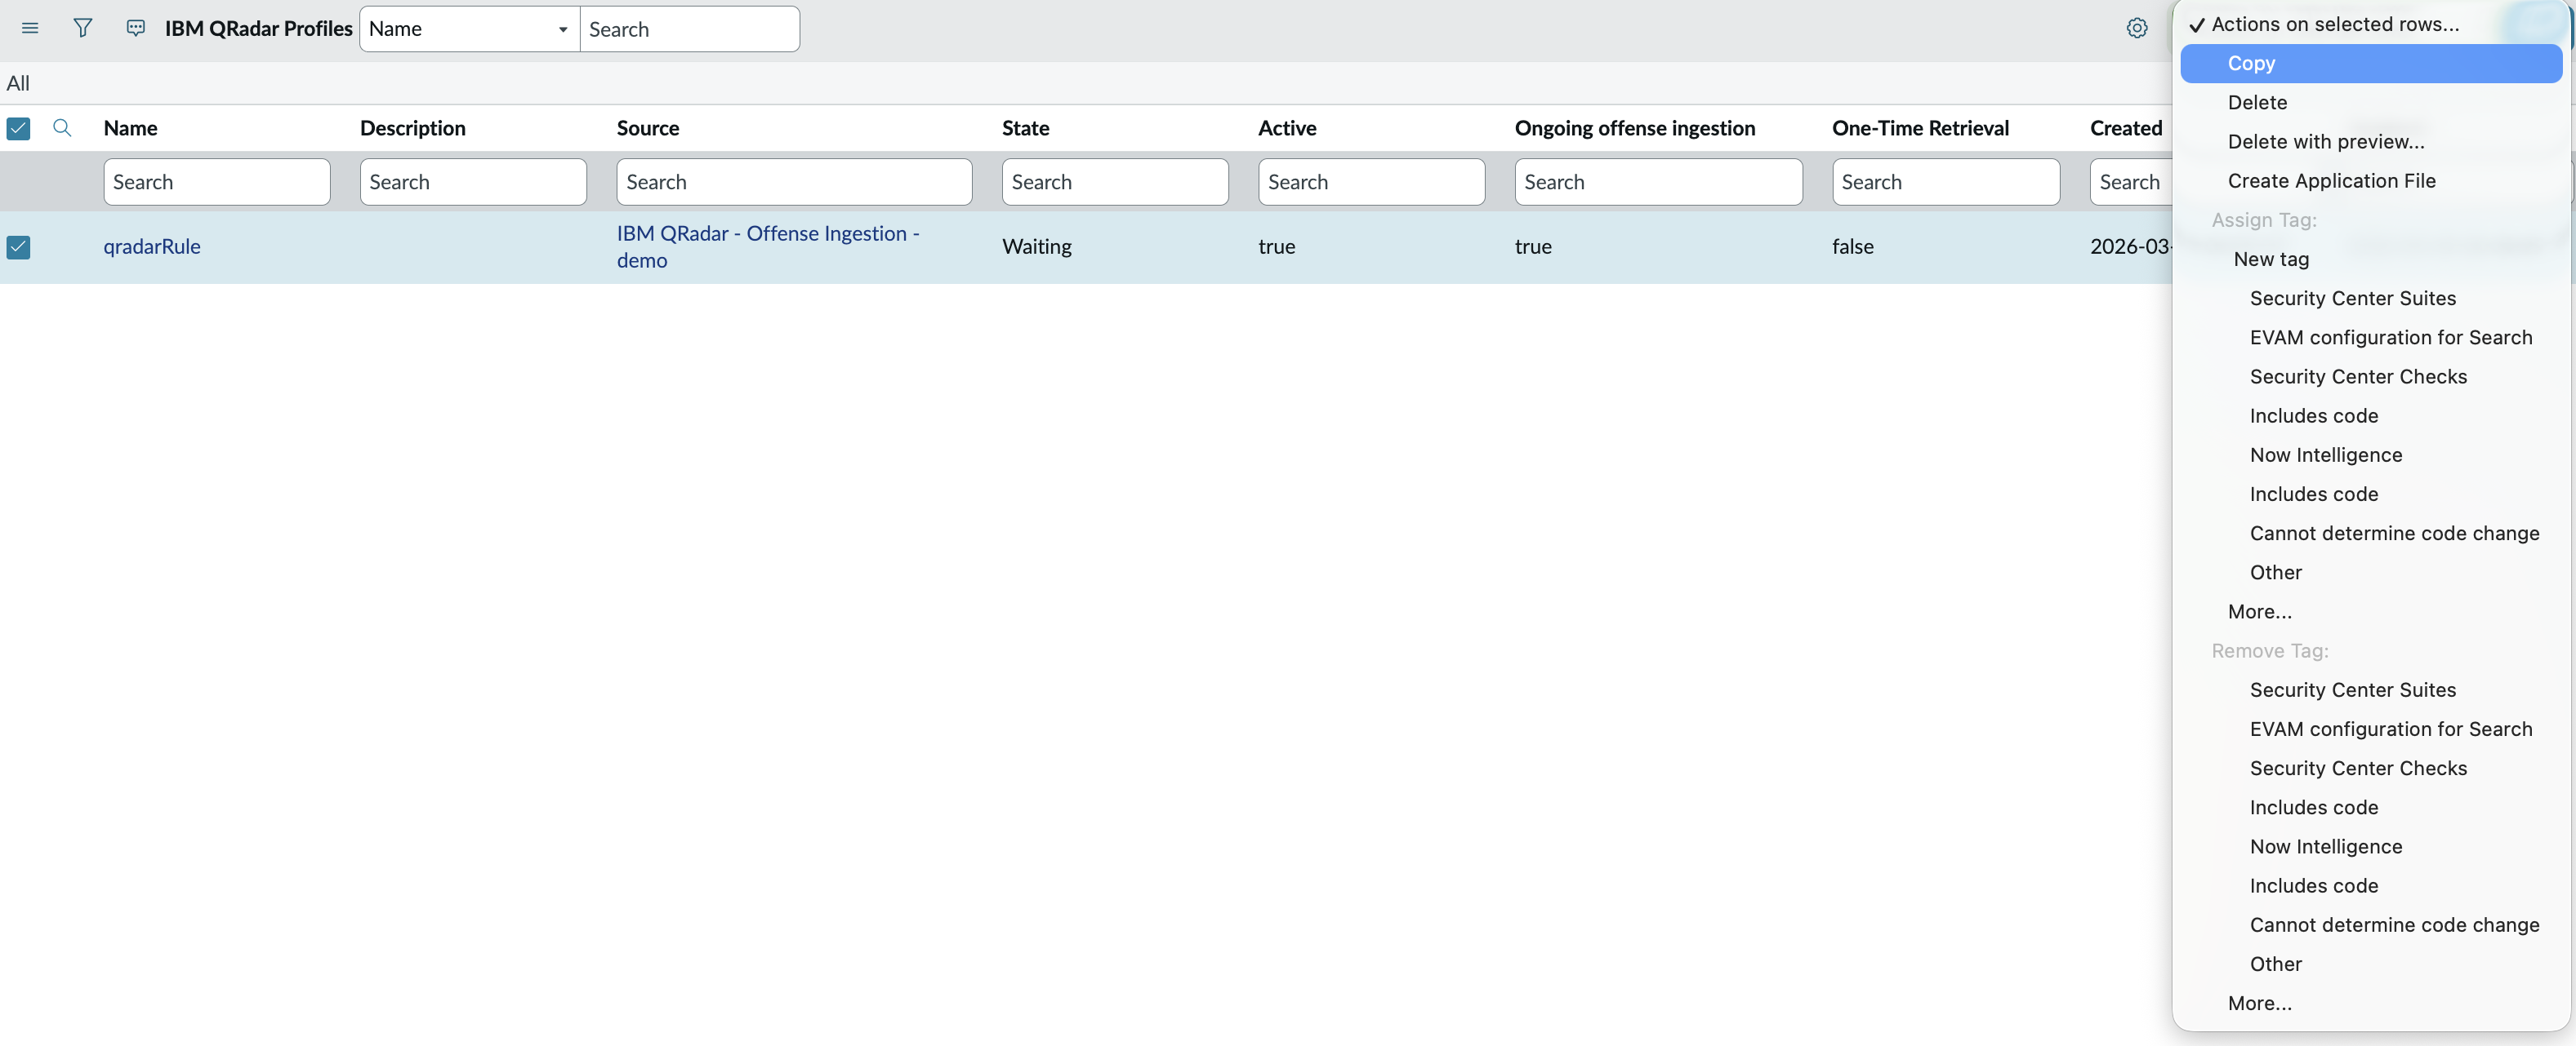This screenshot has height=1046, width=2576.
Task: Open the hamburger list context menu
Action: (30, 28)
